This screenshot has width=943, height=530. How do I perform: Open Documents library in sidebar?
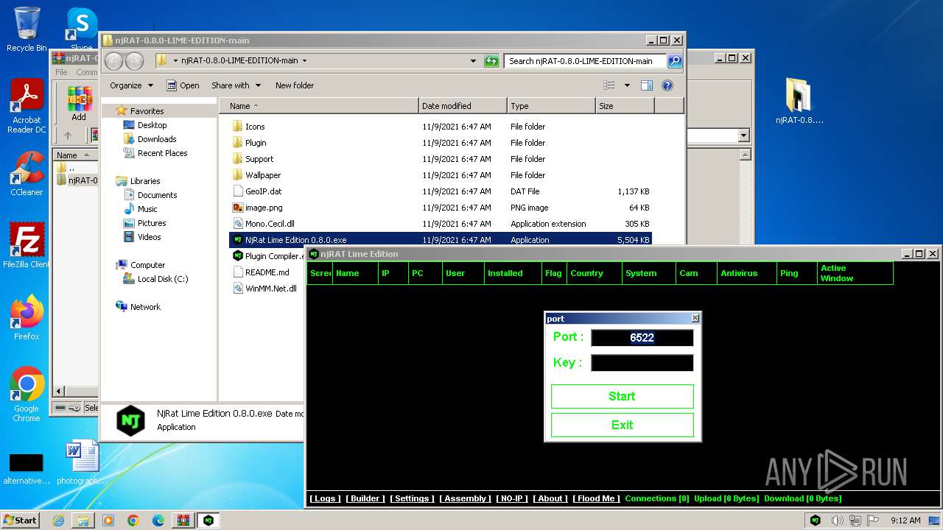[157, 195]
